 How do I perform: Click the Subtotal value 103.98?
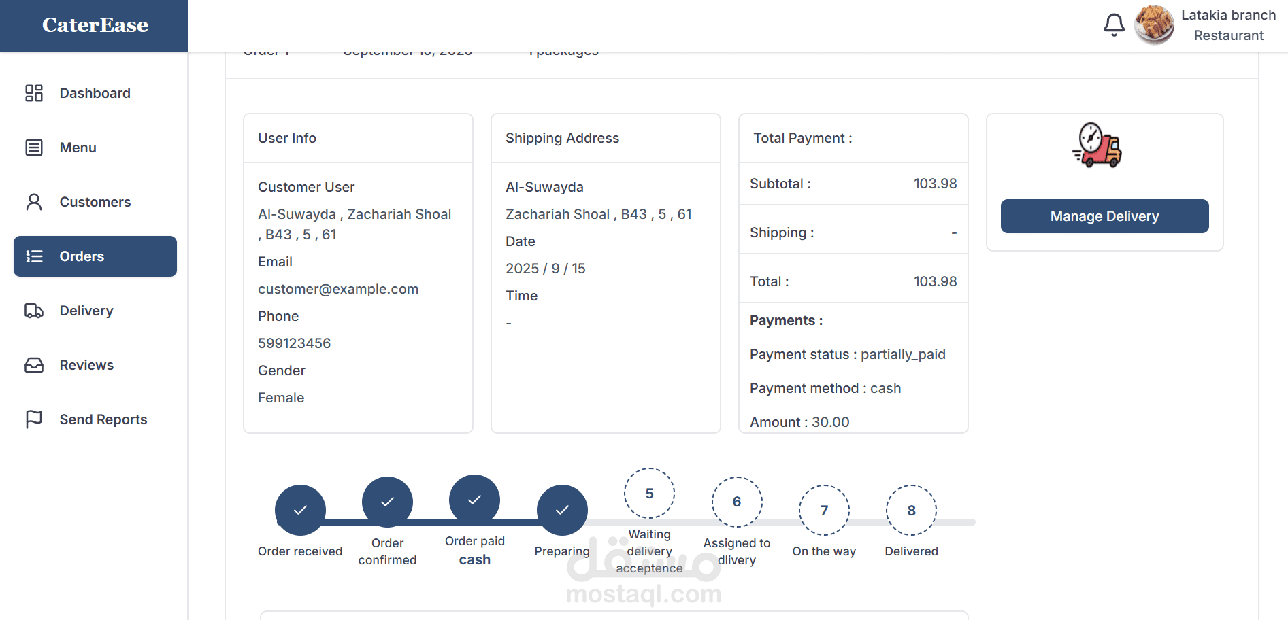coord(935,184)
